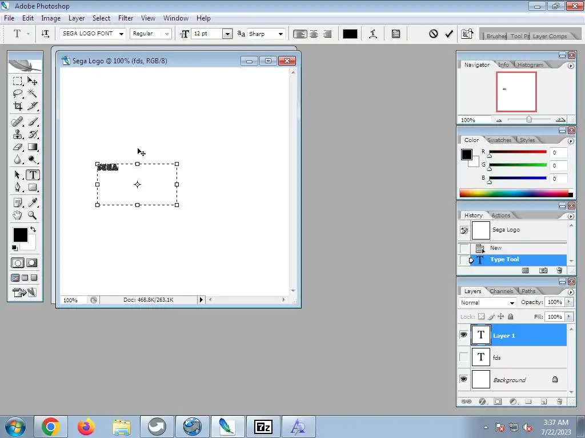Delete current layer with trash icon
The width and height of the screenshot is (585, 438).
(559, 401)
